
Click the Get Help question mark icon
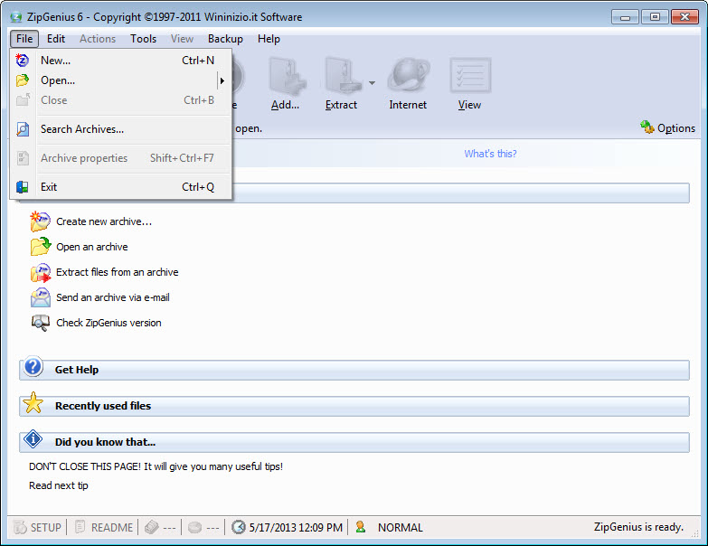[x=33, y=366]
